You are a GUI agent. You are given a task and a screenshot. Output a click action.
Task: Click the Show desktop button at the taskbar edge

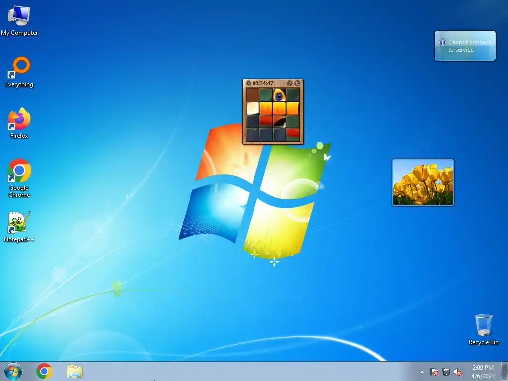point(505,372)
